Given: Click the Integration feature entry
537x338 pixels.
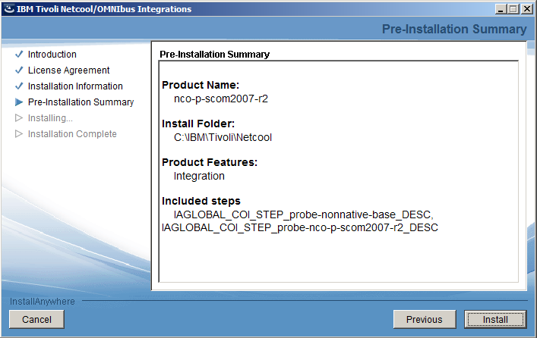Looking at the screenshot, I should click(199, 176).
